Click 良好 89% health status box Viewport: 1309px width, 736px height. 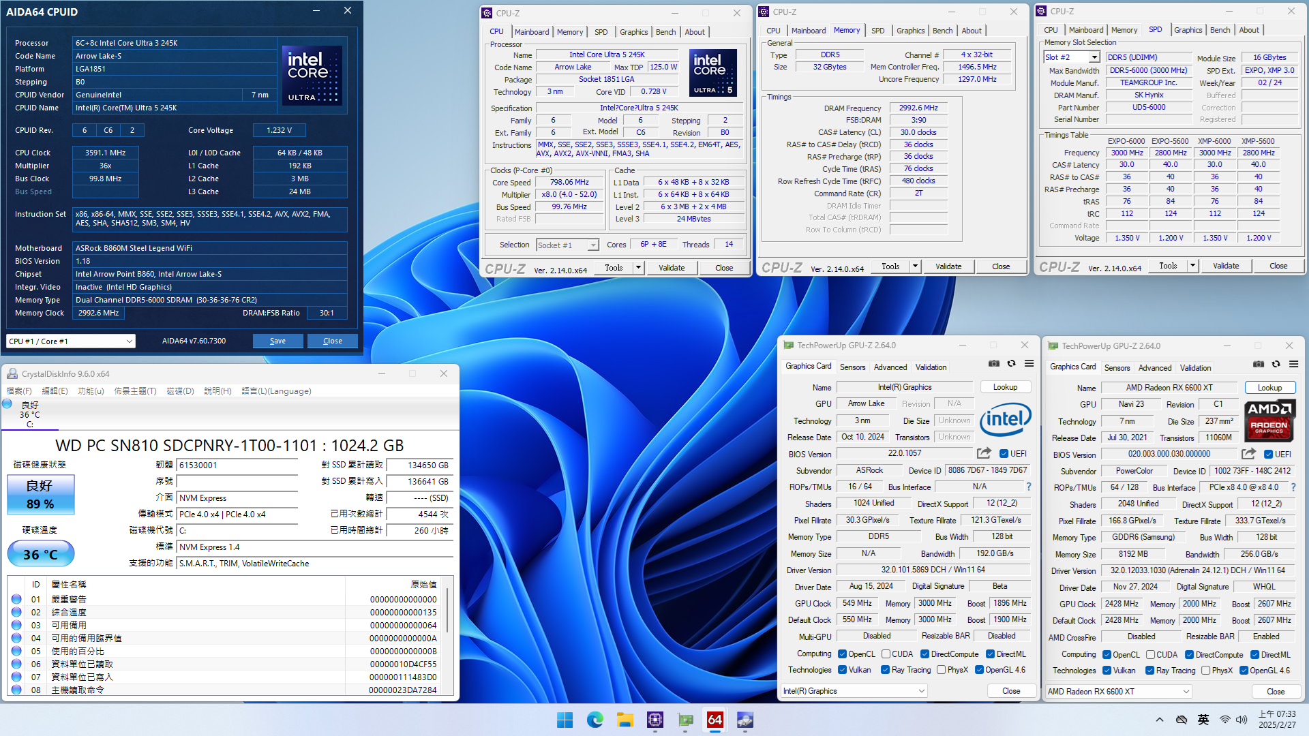(40, 495)
